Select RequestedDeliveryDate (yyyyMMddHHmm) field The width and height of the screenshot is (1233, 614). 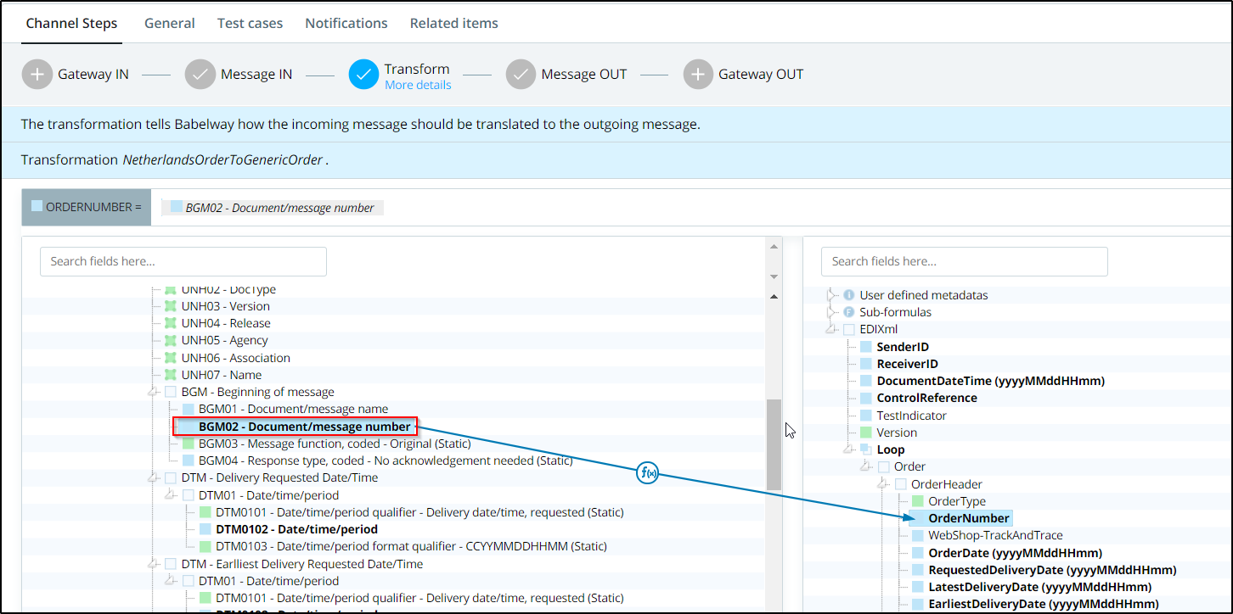[x=1052, y=570]
